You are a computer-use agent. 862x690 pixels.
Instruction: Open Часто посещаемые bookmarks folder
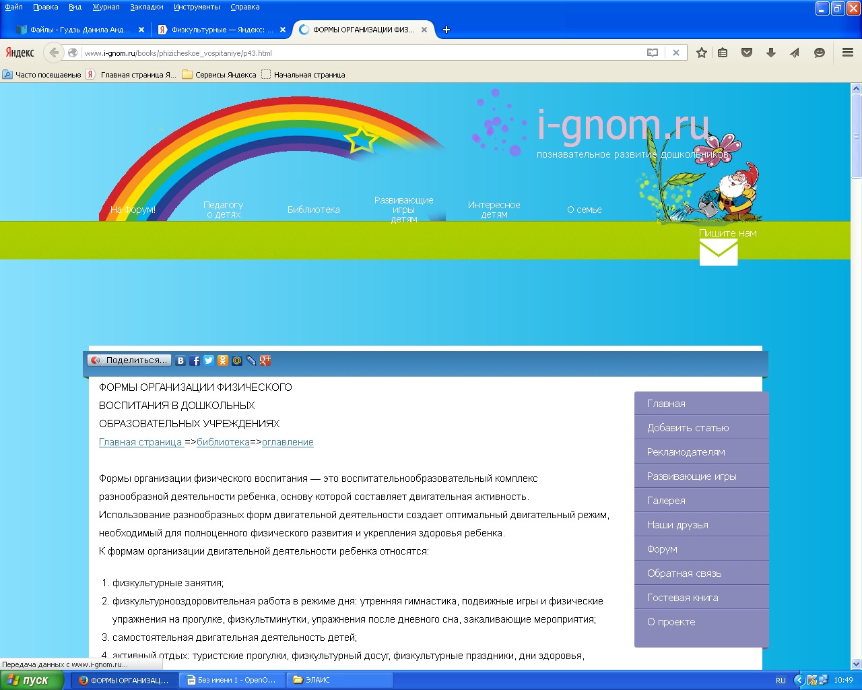coord(42,75)
